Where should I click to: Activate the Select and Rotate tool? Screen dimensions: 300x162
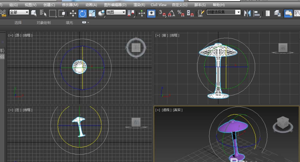(82, 13)
